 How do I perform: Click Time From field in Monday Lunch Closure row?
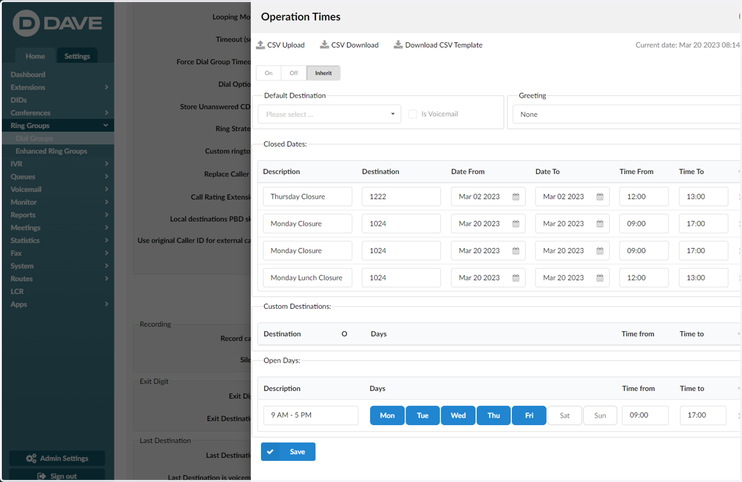644,278
